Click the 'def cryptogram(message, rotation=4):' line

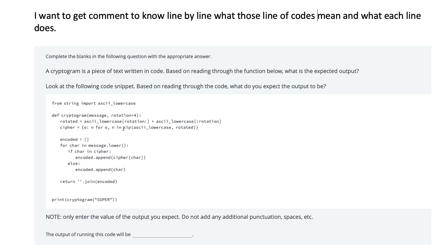click(x=96, y=115)
